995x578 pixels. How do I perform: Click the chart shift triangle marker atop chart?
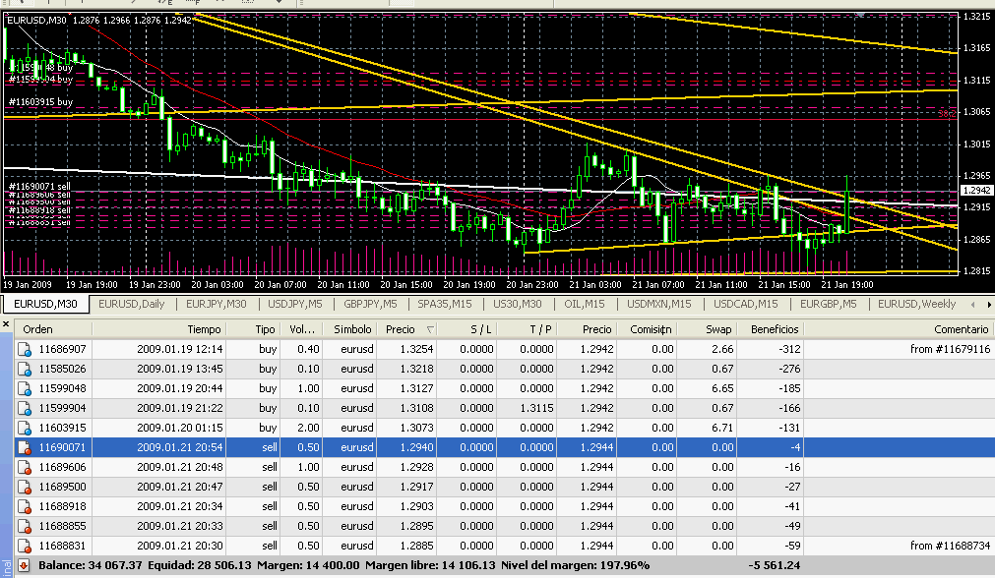coord(860,15)
